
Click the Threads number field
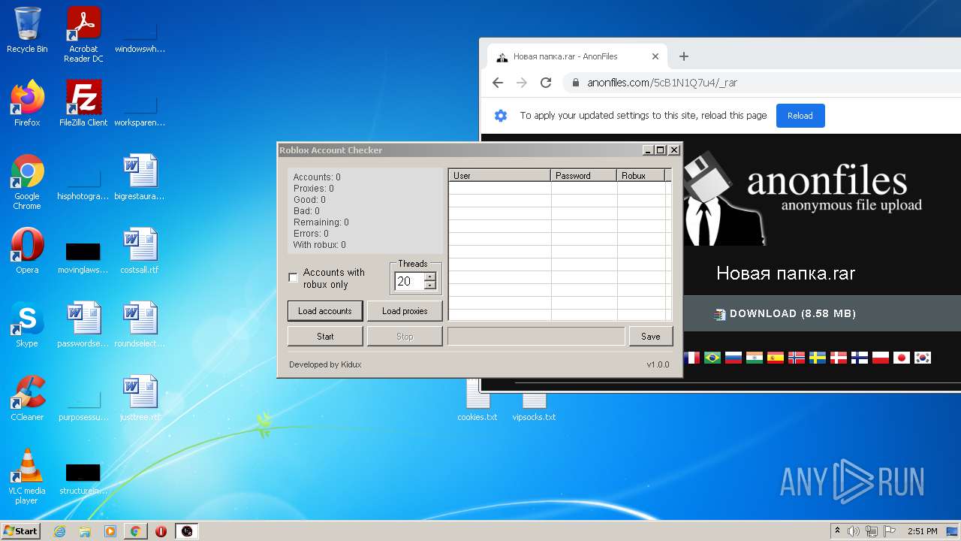409,281
